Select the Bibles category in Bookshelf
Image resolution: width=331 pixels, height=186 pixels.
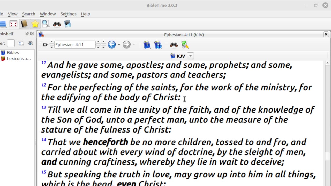13,52
